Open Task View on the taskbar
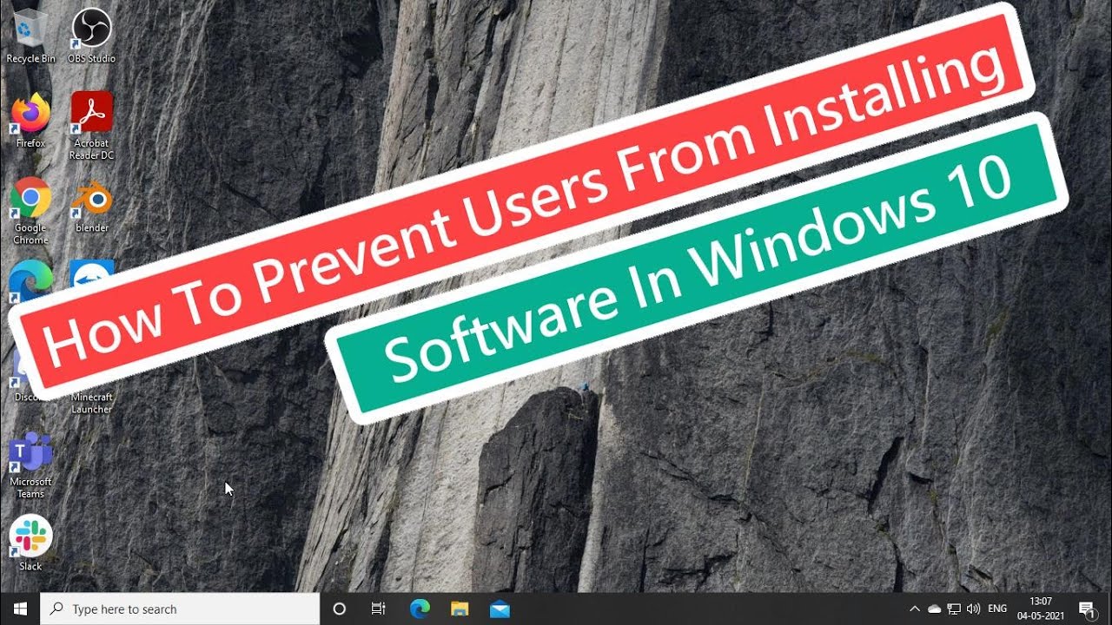 click(x=378, y=609)
